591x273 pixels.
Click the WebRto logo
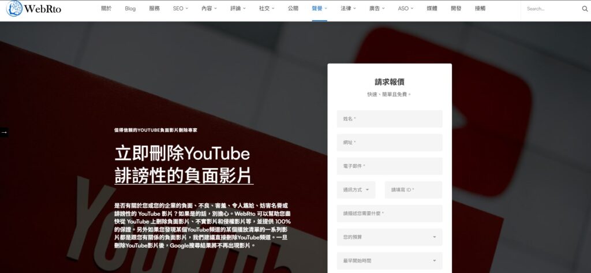click(34, 8)
